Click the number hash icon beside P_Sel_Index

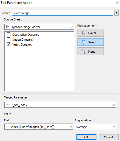click(8, 105)
